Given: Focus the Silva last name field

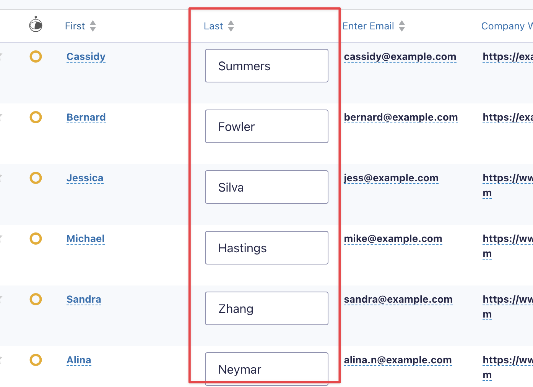Looking at the screenshot, I should click(x=266, y=187).
